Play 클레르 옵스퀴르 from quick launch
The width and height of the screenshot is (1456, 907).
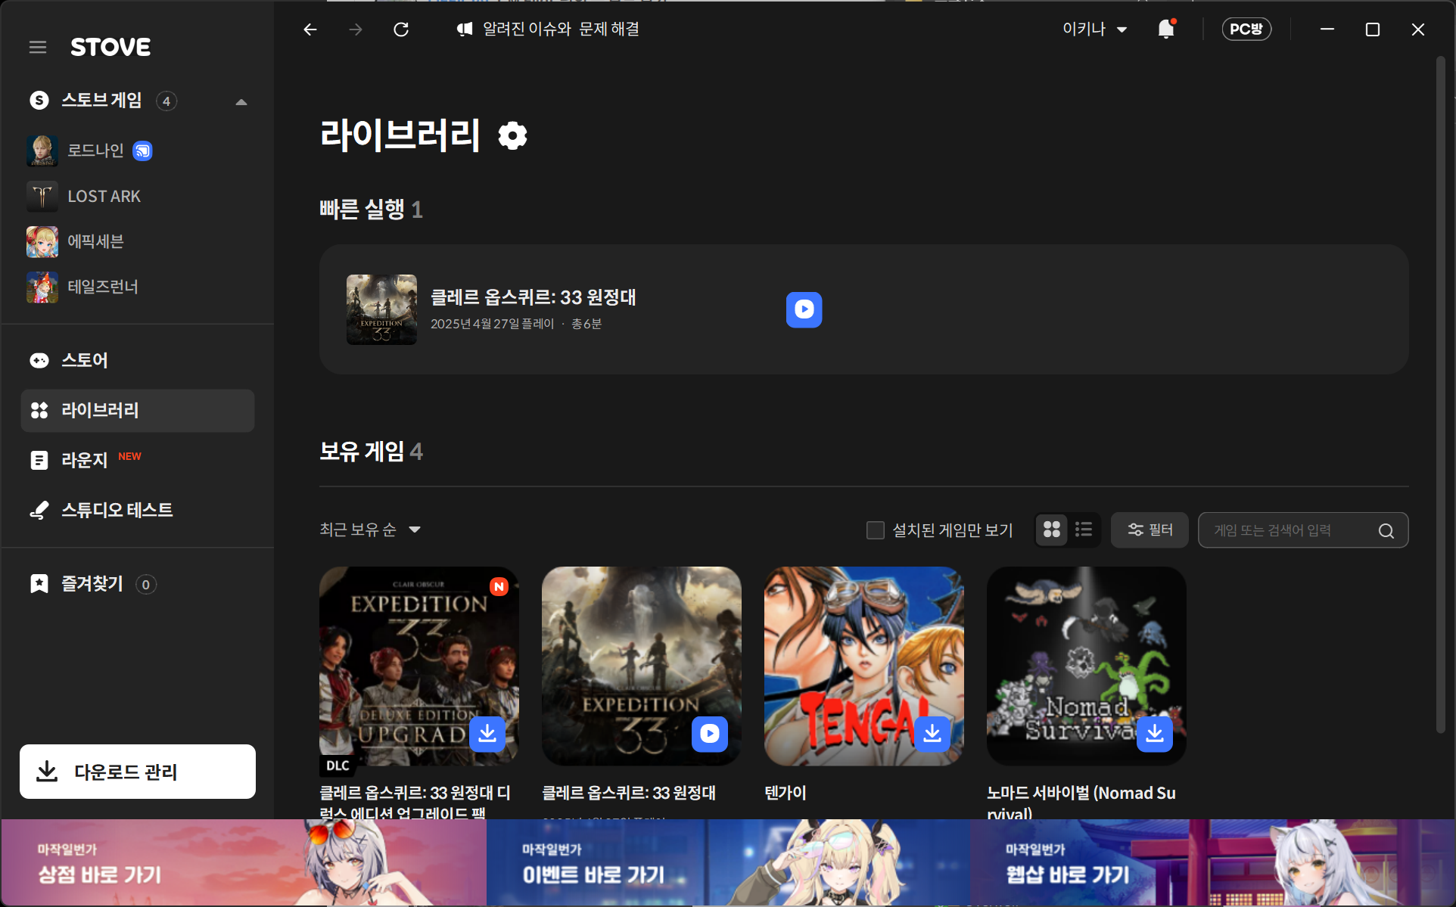pyautogui.click(x=804, y=309)
